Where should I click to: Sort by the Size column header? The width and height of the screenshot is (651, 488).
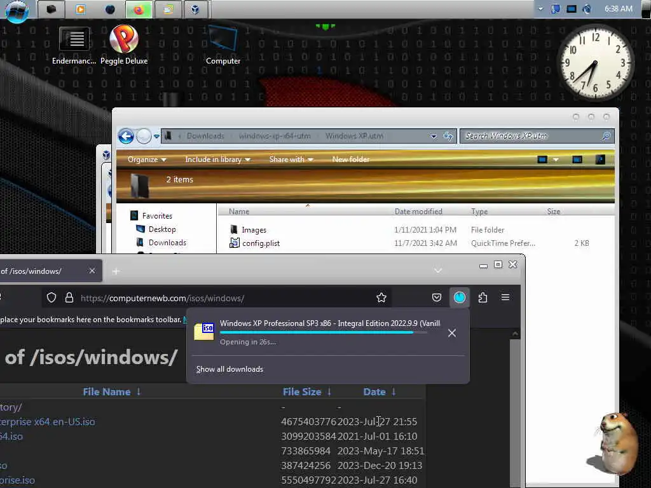pyautogui.click(x=554, y=211)
